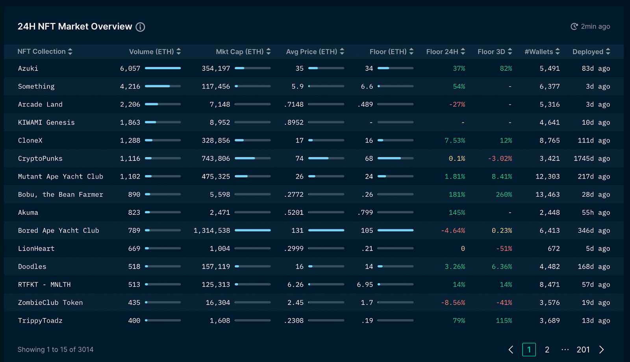
Task: Click the CryptoPunks floor price bar
Action: coord(396,158)
